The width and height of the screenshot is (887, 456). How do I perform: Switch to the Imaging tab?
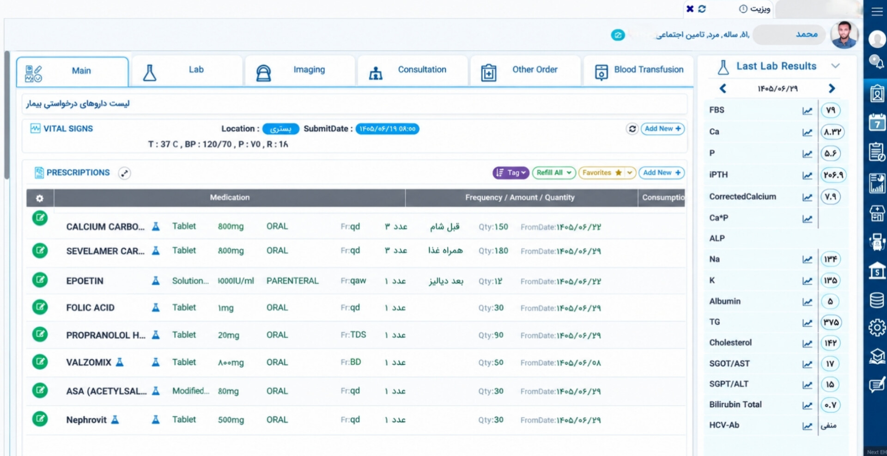click(300, 71)
